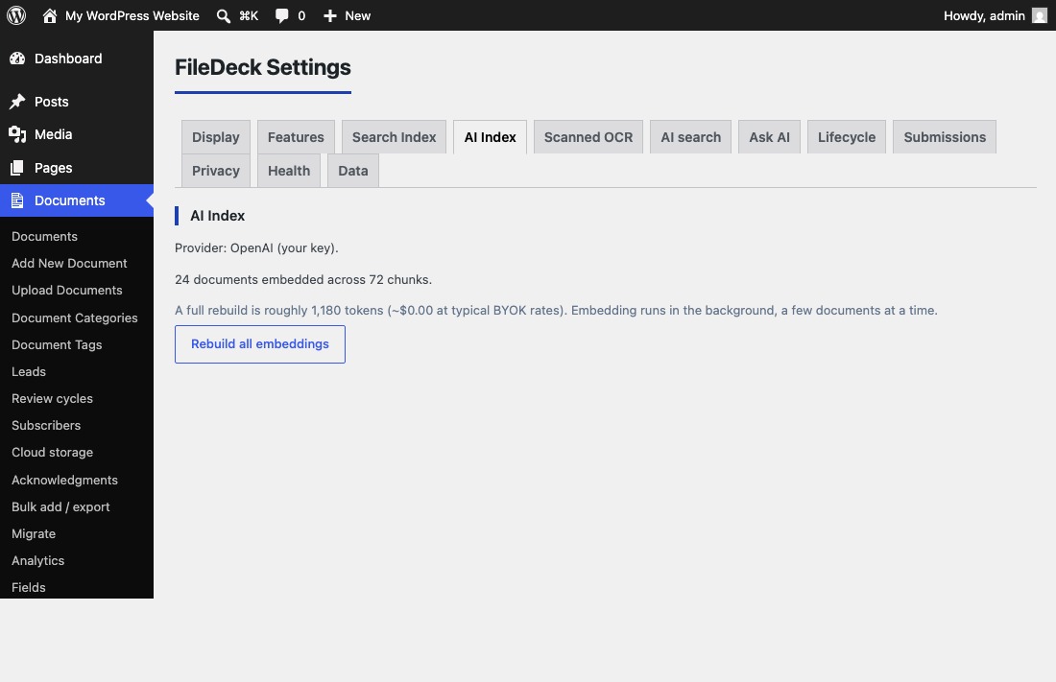Open Document Categories

[74, 317]
